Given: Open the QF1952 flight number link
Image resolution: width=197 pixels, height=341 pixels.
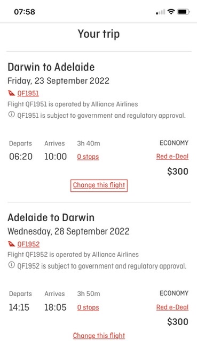Looking at the screenshot, I should [28, 244].
